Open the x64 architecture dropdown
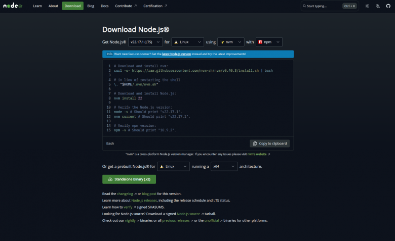The height and width of the screenshot is (241, 395). click(x=224, y=166)
